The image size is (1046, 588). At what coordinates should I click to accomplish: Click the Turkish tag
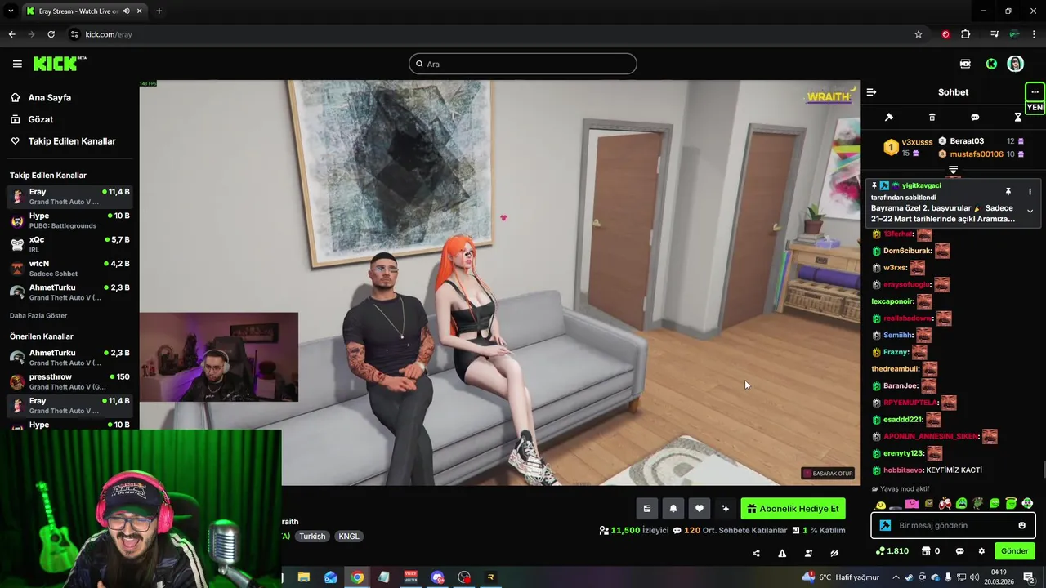coord(312,537)
